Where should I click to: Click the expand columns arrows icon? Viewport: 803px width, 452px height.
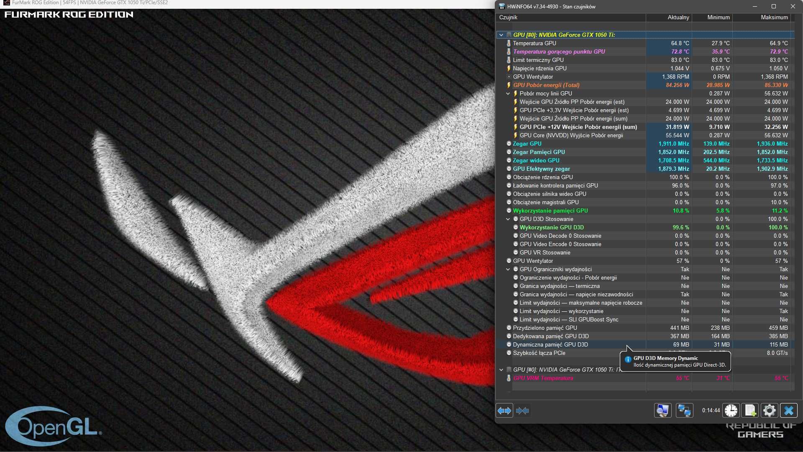tap(504, 411)
